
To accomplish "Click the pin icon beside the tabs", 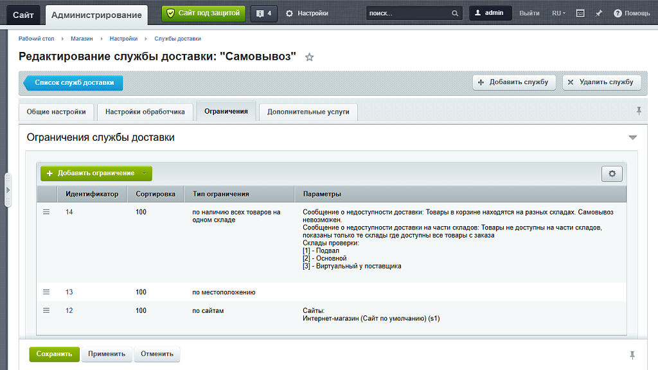I will [639, 111].
